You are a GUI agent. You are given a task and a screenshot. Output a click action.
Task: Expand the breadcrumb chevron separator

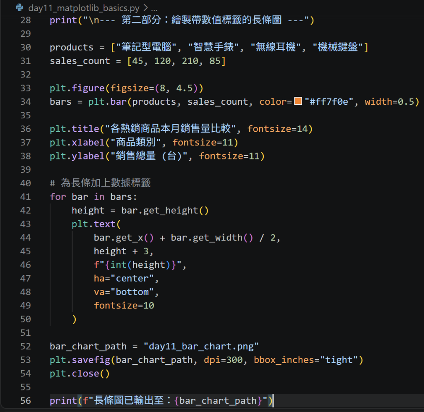[x=145, y=8]
